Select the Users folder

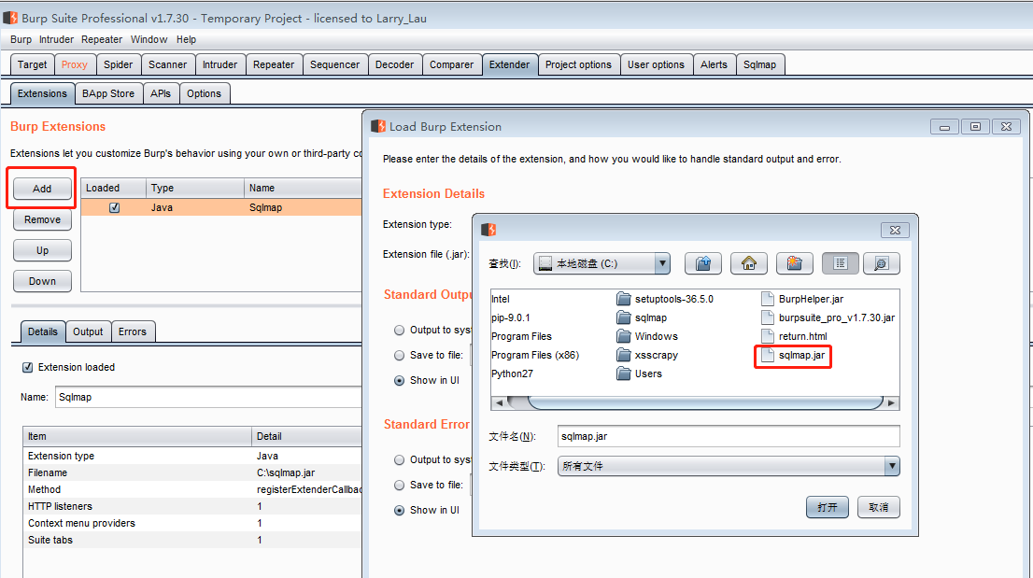point(640,374)
